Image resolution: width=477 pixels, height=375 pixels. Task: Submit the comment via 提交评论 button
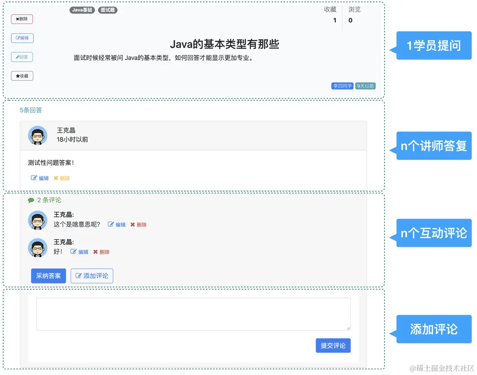click(x=333, y=345)
